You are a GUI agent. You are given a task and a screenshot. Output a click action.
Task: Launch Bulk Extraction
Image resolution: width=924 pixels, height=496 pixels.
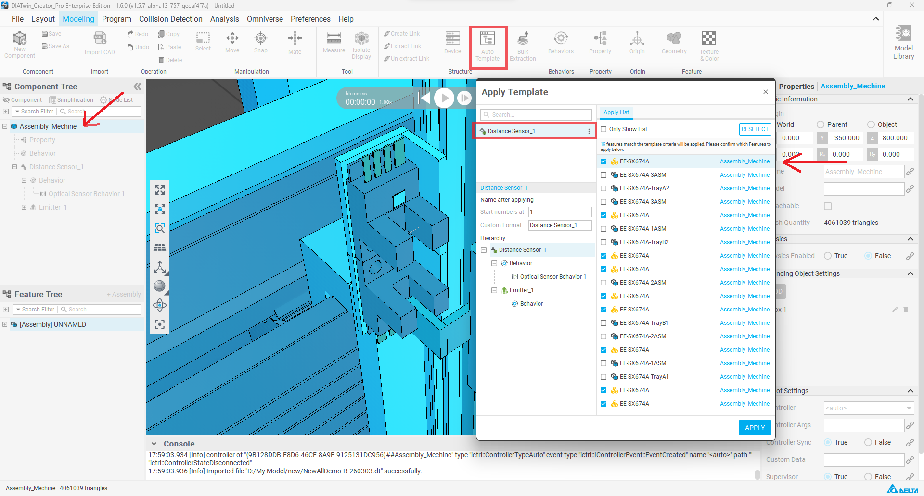pyautogui.click(x=523, y=46)
